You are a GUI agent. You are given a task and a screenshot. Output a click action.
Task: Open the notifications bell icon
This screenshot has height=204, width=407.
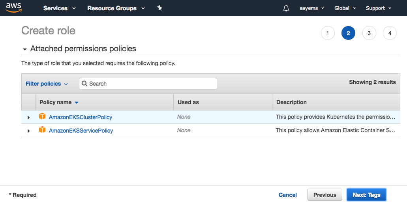click(286, 8)
